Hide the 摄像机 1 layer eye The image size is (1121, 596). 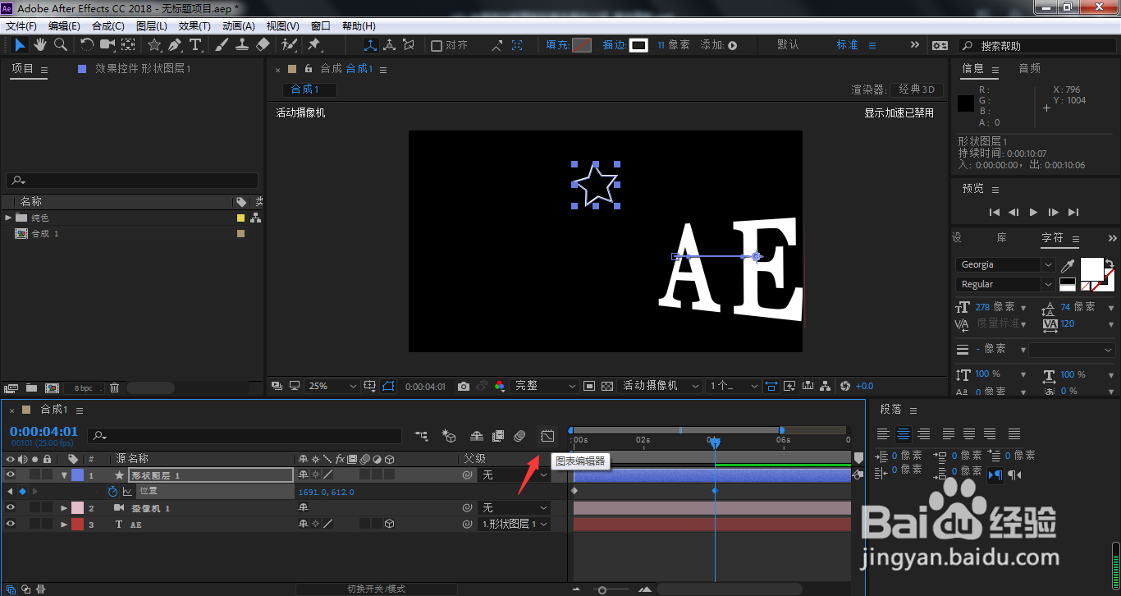pos(11,507)
